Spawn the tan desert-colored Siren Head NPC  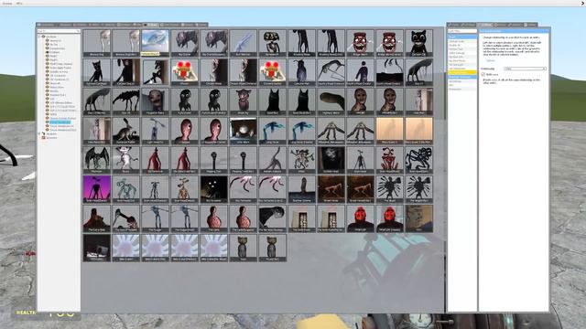tap(184, 189)
